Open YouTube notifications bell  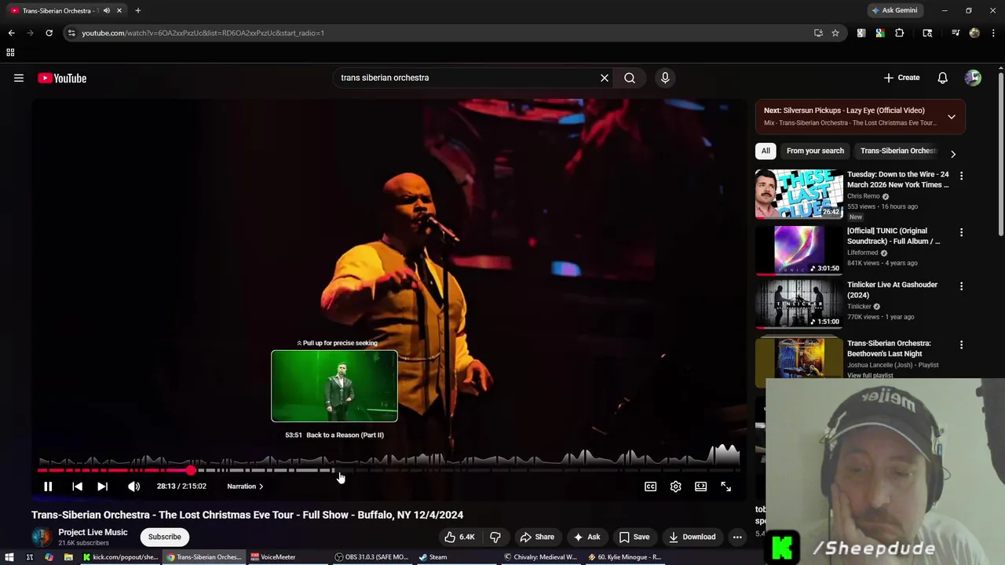[x=942, y=78]
